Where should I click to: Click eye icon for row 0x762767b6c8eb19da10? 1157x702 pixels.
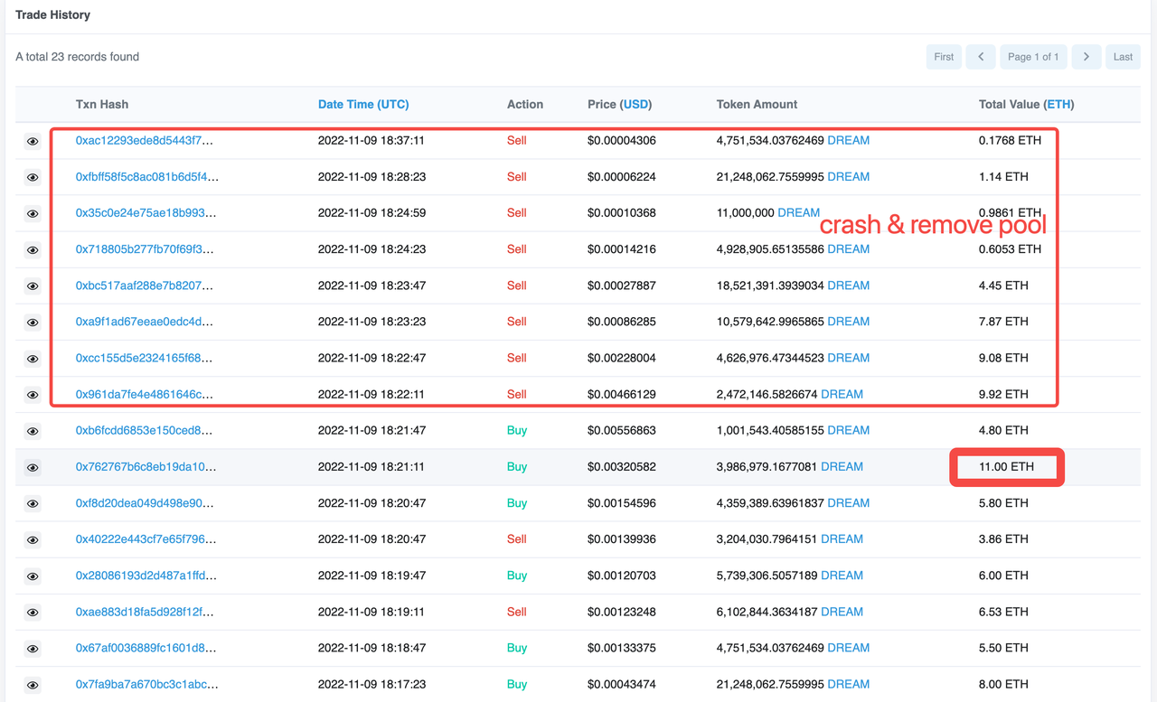pos(33,468)
